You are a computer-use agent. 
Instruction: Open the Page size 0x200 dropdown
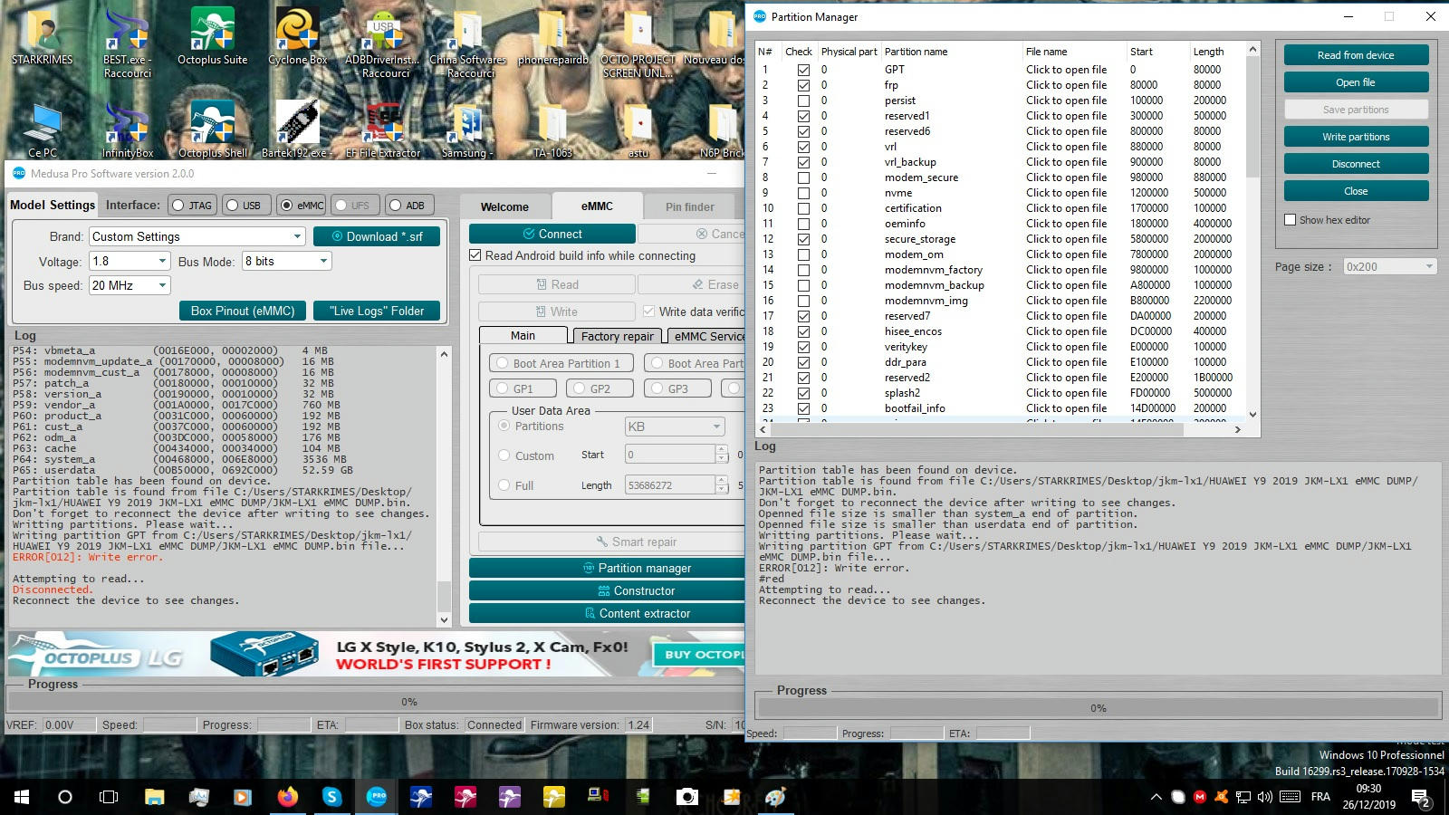[1390, 266]
